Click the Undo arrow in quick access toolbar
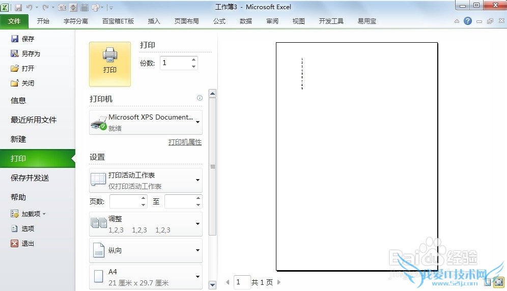The height and width of the screenshot is (291, 507). point(30,7)
